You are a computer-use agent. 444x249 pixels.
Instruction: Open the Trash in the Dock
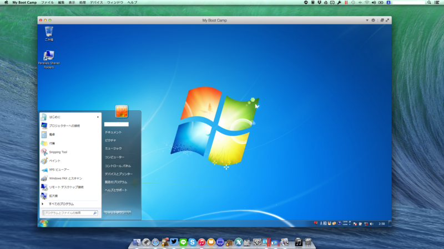point(308,242)
